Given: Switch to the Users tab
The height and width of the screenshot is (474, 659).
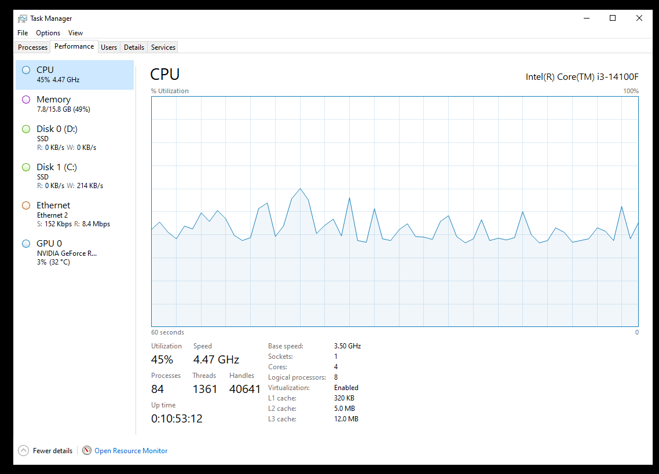Looking at the screenshot, I should (x=109, y=47).
